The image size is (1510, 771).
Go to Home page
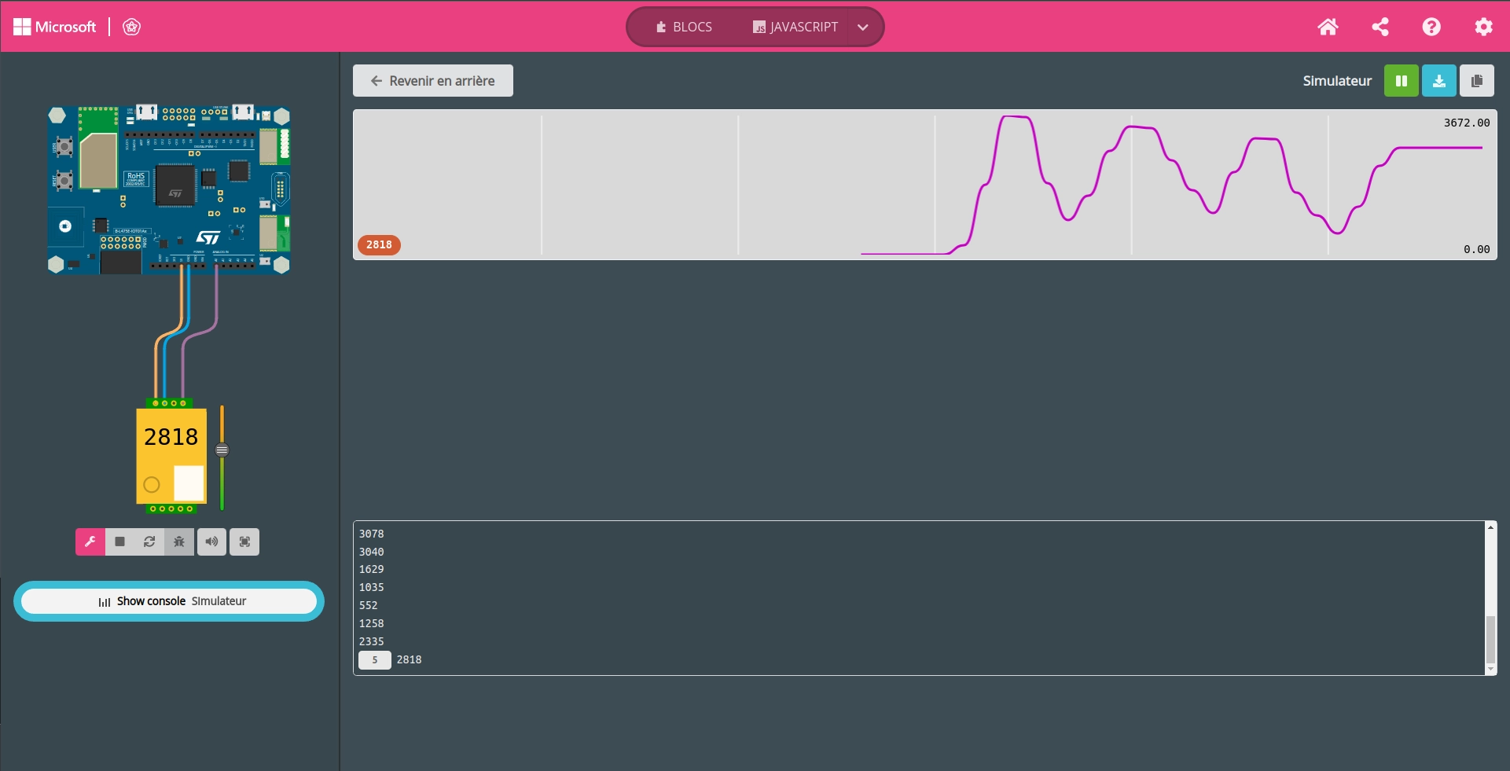pos(1328,27)
